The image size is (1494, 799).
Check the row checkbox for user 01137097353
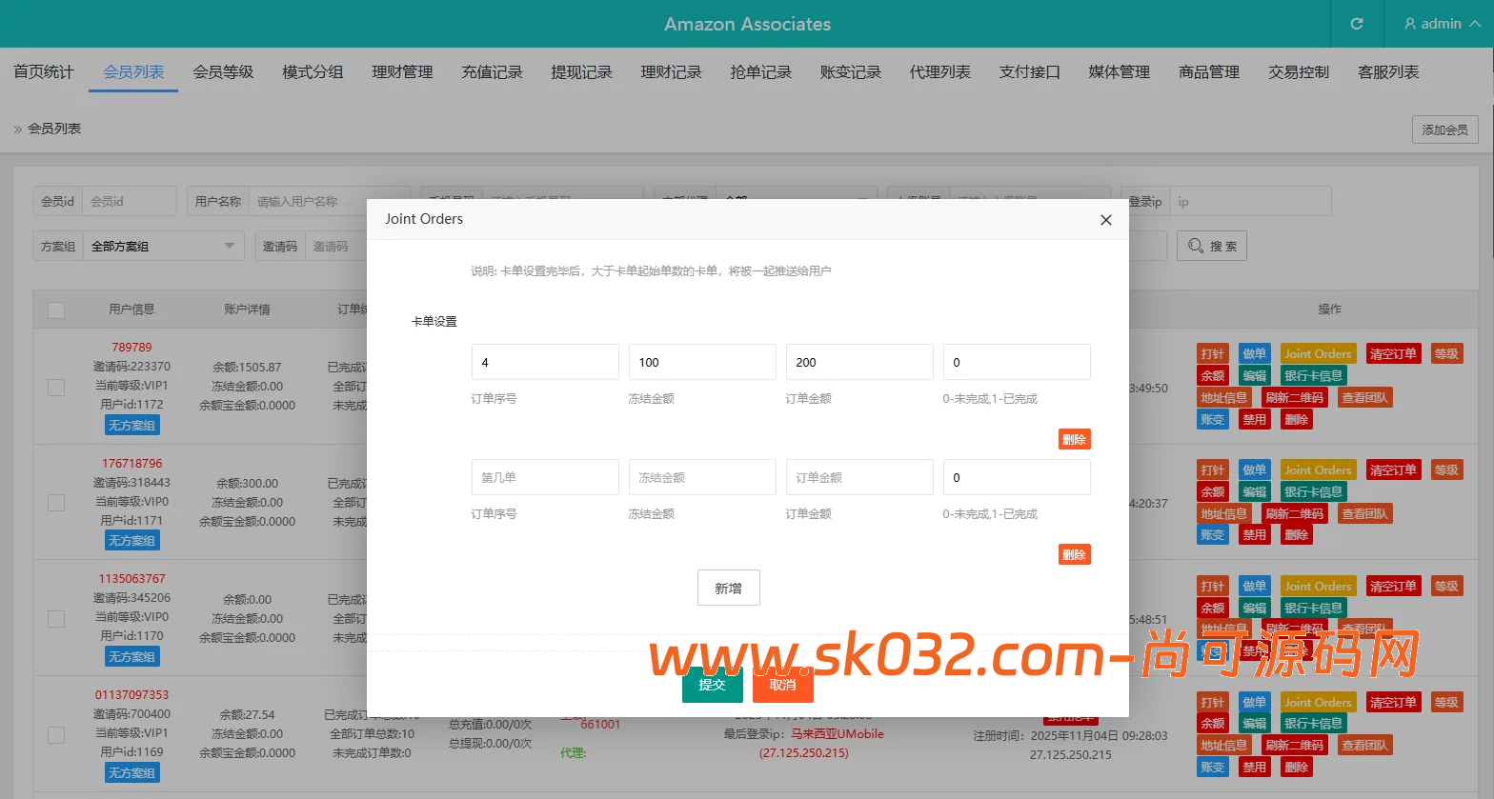tap(56, 735)
